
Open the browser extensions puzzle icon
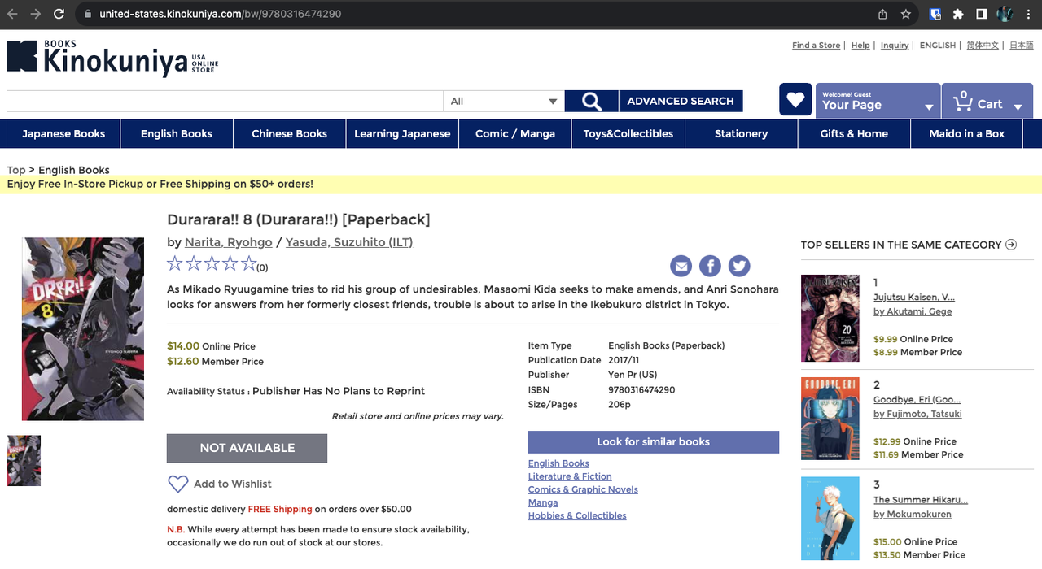pyautogui.click(x=958, y=14)
